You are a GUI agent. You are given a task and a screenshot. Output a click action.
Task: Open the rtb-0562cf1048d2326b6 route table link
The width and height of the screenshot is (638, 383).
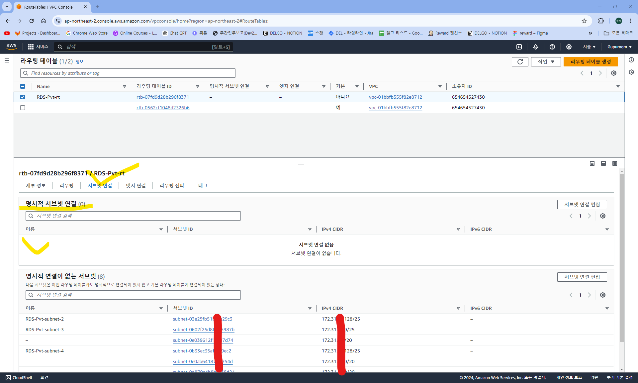tap(163, 108)
